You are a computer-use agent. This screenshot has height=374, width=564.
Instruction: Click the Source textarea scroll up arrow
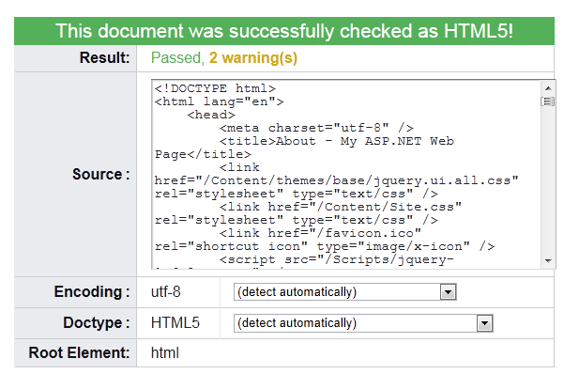[x=548, y=88]
